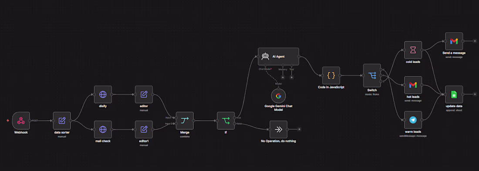Select the Google Gemini Chat Model circle node
Viewport: 479px width, 171px height.
pyautogui.click(x=278, y=96)
